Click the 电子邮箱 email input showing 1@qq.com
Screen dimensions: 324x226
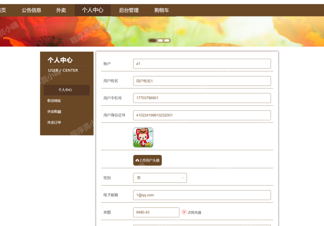(202, 195)
